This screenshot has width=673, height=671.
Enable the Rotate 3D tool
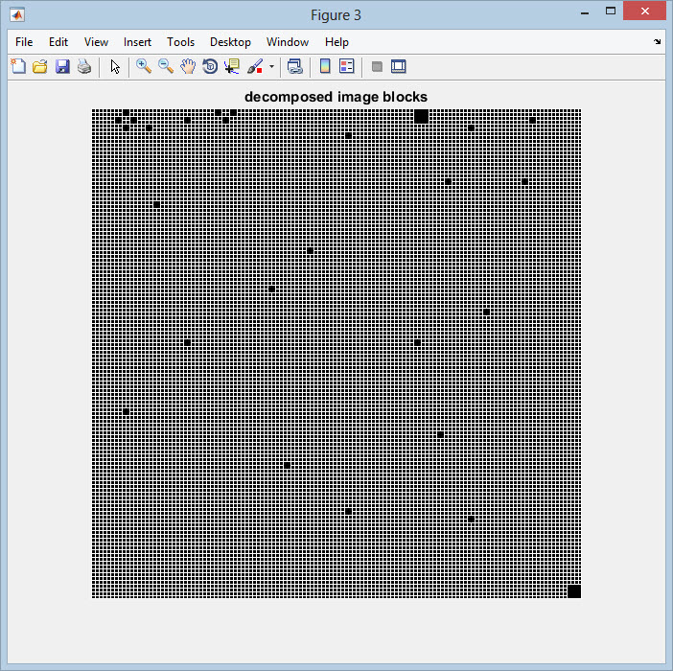[x=210, y=66]
